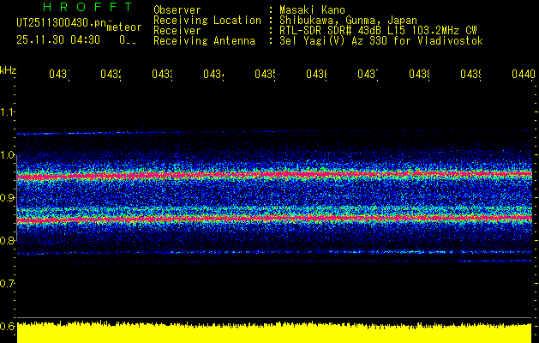Click the Receiving Location field label

(207, 20)
